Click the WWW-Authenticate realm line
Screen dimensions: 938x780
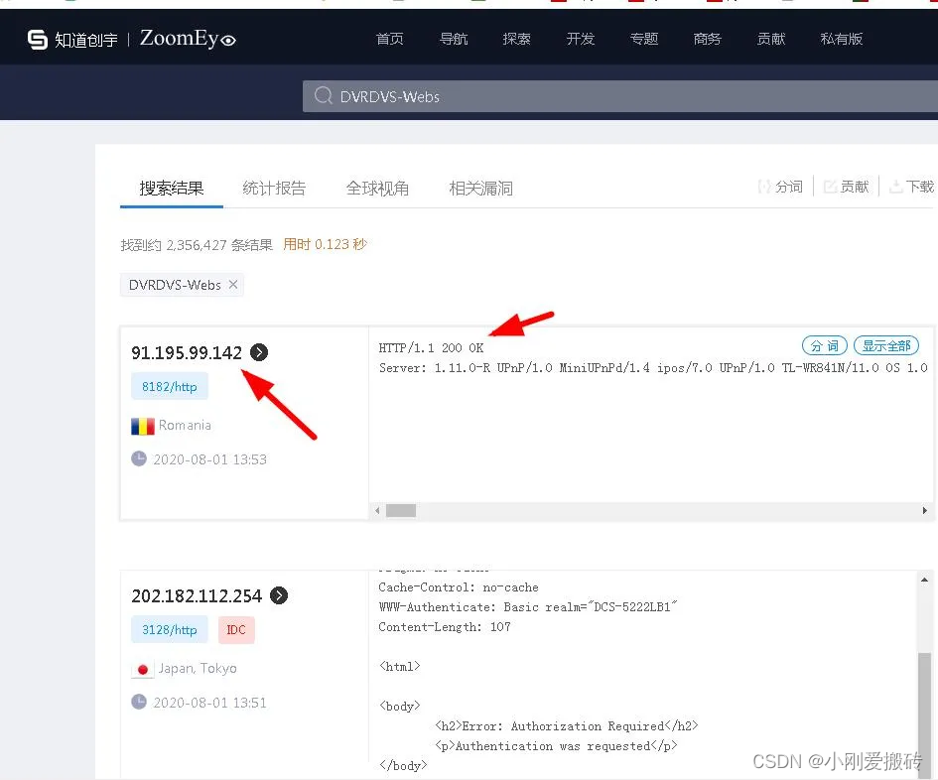[528, 606]
